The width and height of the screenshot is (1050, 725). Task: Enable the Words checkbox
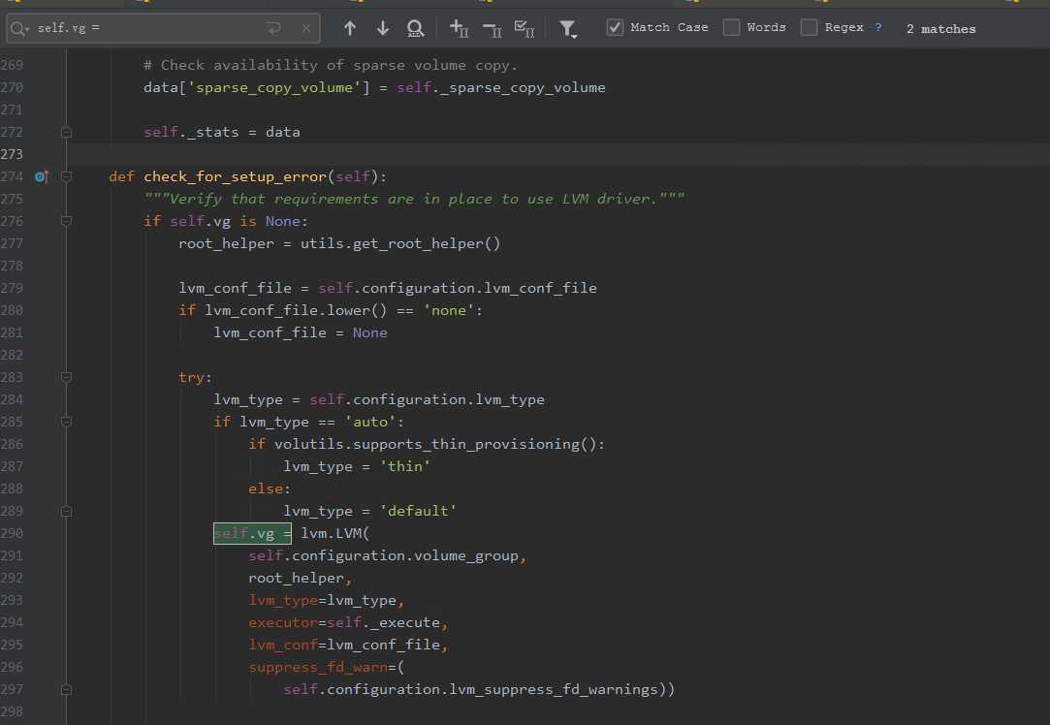pos(731,27)
